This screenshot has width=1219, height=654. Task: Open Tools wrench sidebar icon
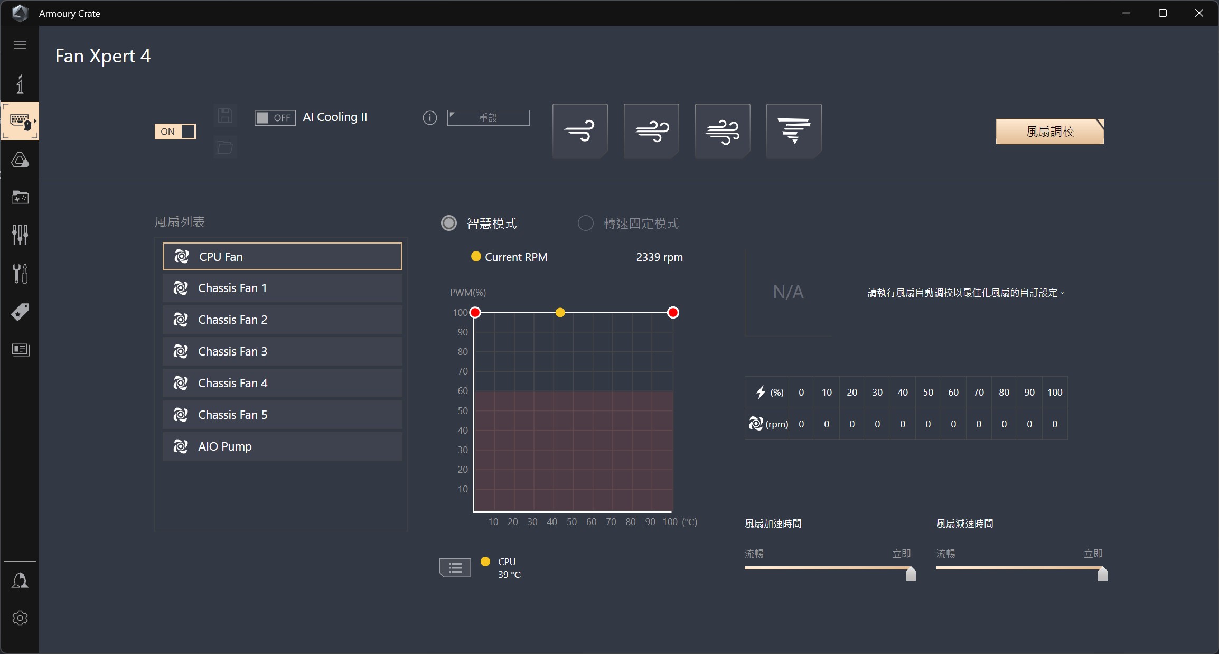coord(20,274)
